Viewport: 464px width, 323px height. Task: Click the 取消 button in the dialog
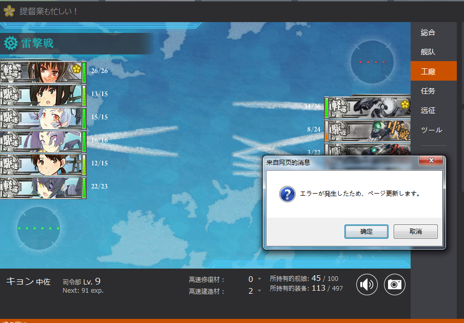pyautogui.click(x=415, y=232)
